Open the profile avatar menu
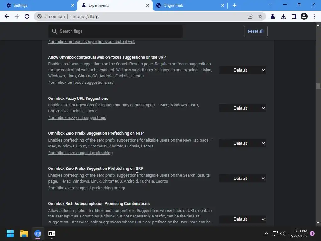Image resolution: width=321 pixels, height=241 pixels. tap(304, 16)
